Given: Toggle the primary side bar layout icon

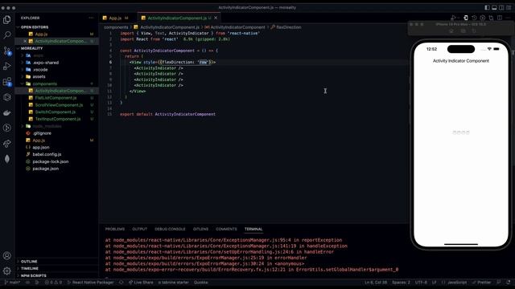Looking at the screenshot, I should click(x=487, y=7).
